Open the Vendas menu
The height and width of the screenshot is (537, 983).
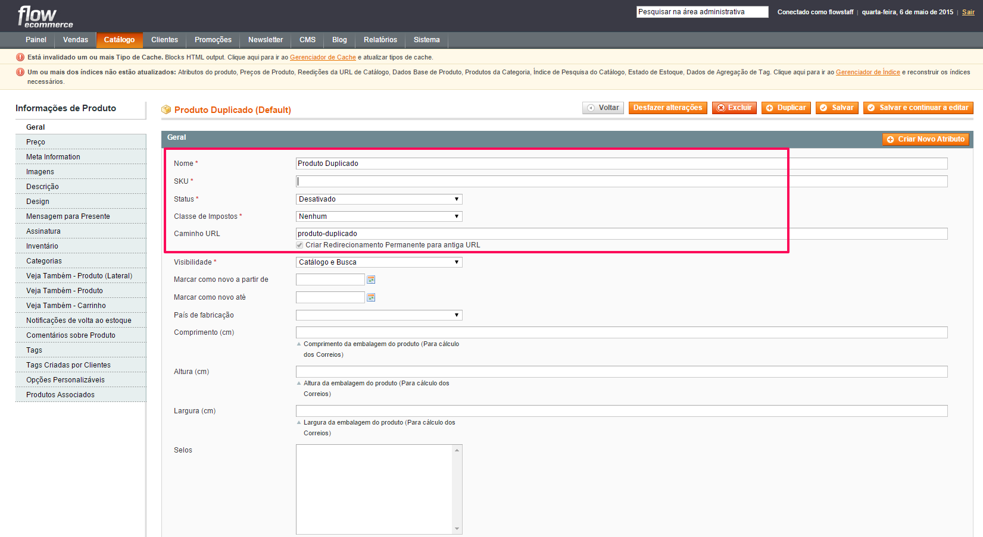[x=76, y=40]
